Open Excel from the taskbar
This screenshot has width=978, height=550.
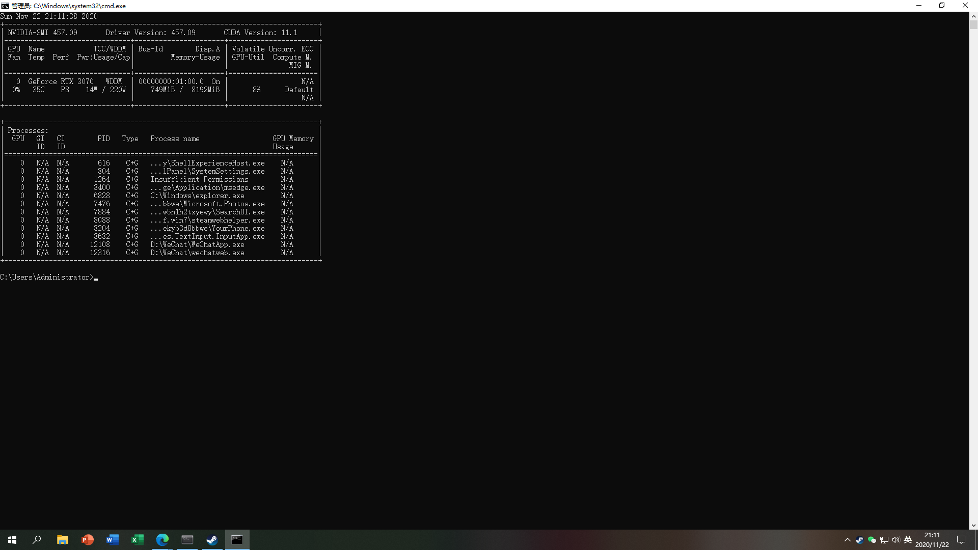[x=137, y=540]
